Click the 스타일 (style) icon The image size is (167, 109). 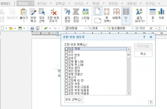[x=85, y=12]
